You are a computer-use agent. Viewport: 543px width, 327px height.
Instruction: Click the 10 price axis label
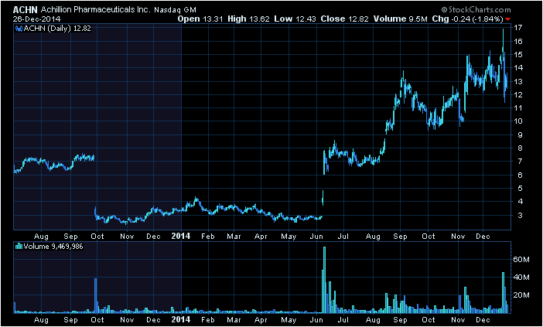(x=518, y=121)
